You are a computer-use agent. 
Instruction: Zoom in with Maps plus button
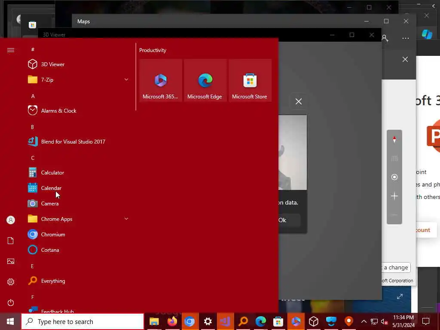[394, 196]
